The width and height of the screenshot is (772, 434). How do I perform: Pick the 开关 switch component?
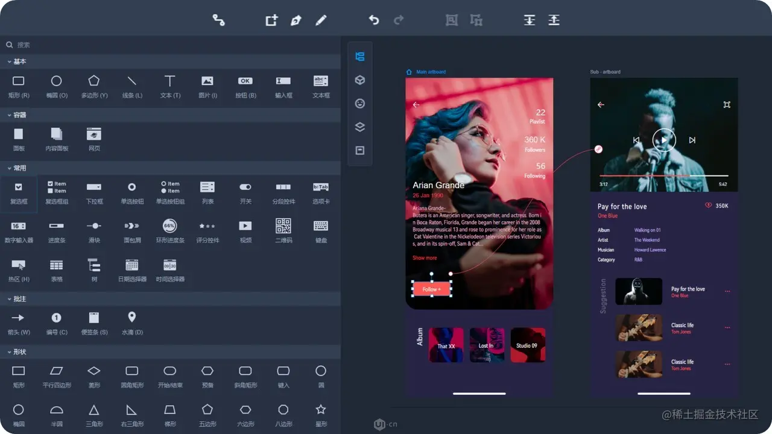(x=245, y=192)
